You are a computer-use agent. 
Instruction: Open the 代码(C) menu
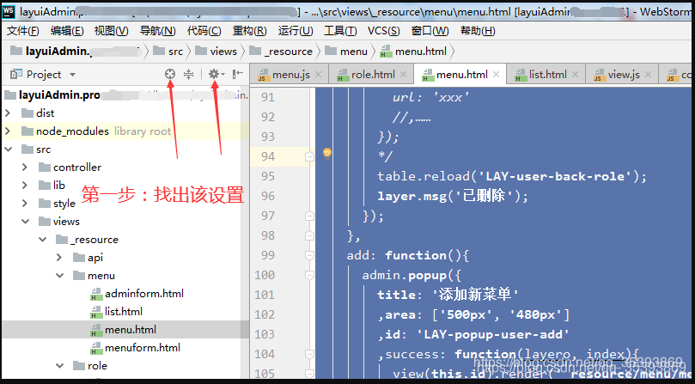[x=204, y=31]
